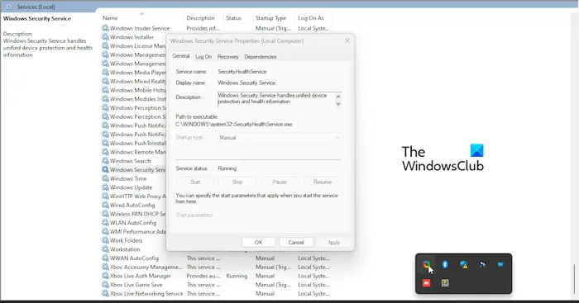
Task: Click the light-blue tray icon at the right
Action: click(x=500, y=264)
